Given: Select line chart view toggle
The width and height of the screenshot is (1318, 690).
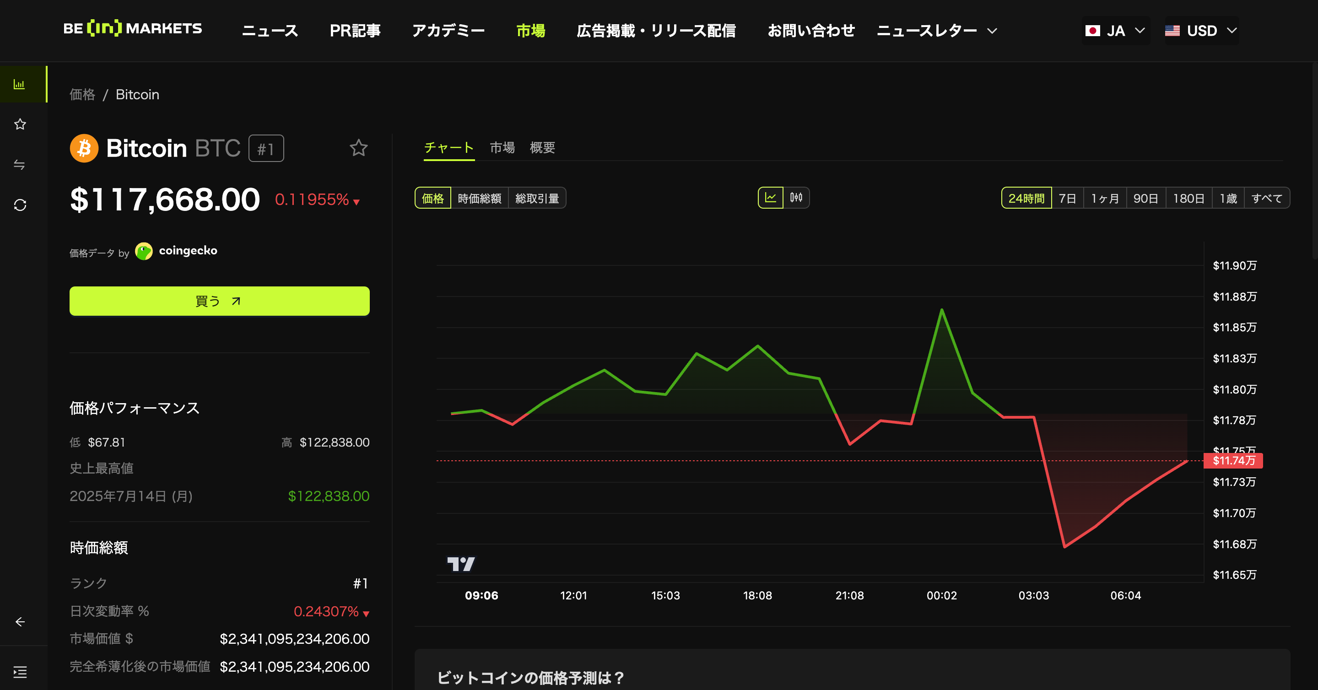Looking at the screenshot, I should click(x=771, y=198).
